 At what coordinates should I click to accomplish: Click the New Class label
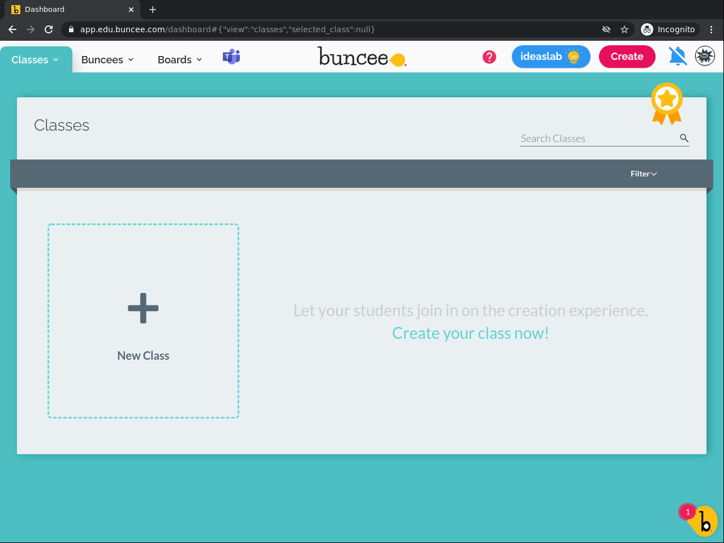(x=143, y=356)
